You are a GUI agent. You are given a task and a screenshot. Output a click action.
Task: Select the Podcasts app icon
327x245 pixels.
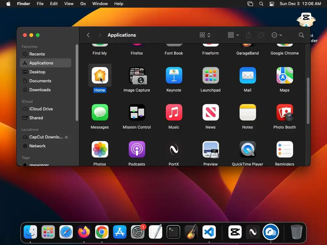[137, 149]
